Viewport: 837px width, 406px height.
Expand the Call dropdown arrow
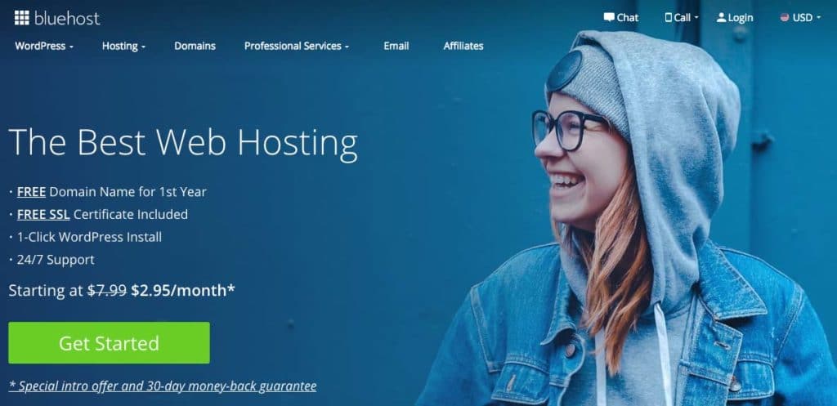(696, 18)
